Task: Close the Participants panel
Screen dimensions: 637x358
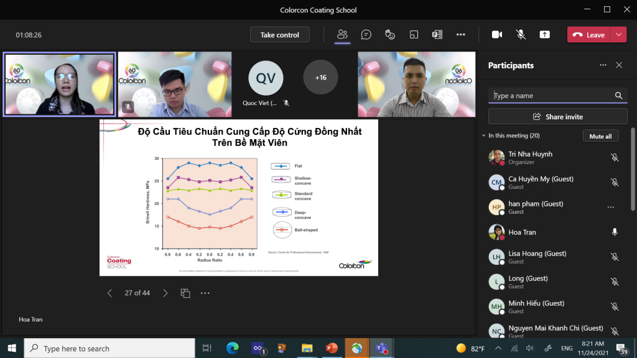Action: click(x=619, y=65)
